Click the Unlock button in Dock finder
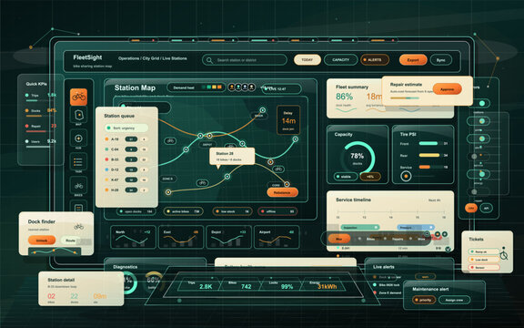Image resolution: width=524 pixels, height=328 pixels. point(42,241)
